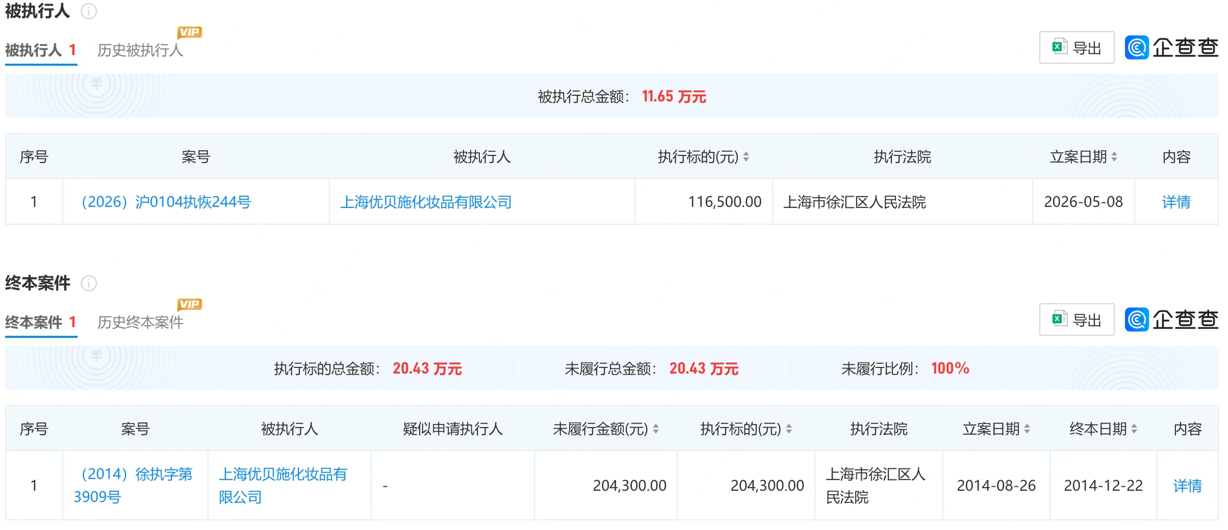Image resolution: width=1228 pixels, height=530 pixels.
Task: Click info icon beside 终本案件 heading
Action: pos(89,283)
